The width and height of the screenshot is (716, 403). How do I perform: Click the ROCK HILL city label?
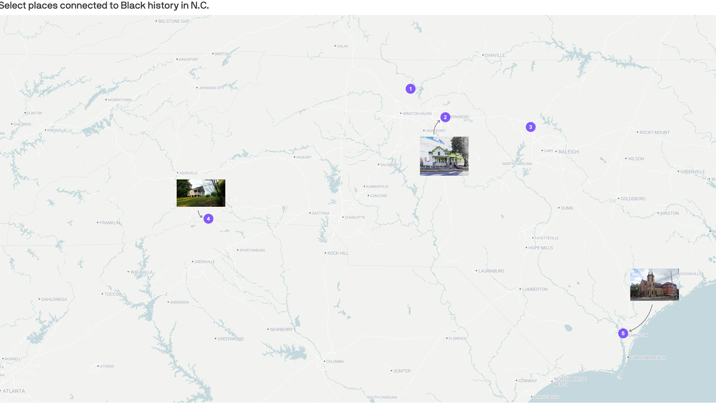pyautogui.click(x=338, y=253)
